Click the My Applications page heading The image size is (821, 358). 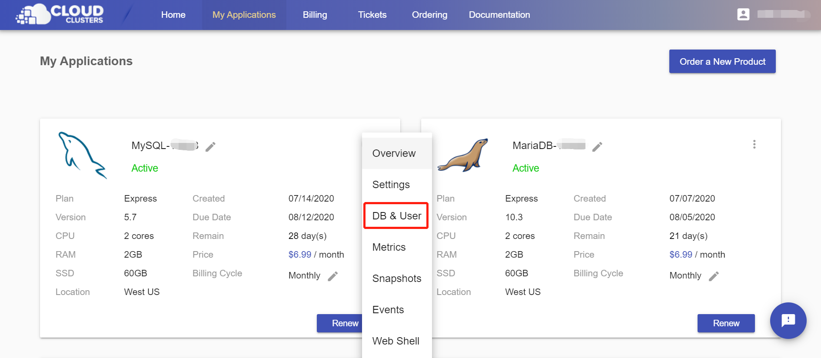coord(86,61)
